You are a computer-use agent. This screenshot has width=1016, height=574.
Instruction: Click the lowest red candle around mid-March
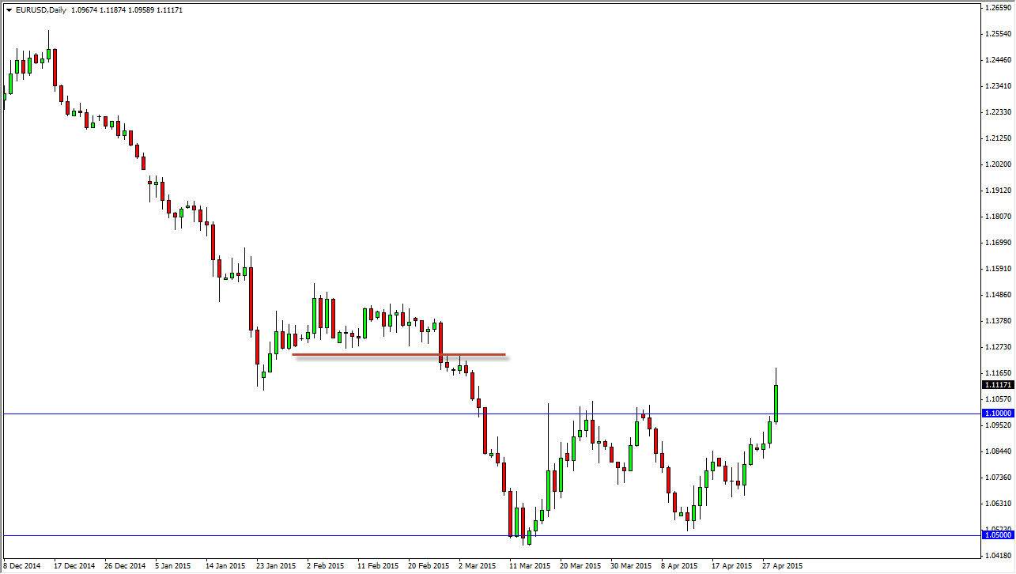[523, 522]
